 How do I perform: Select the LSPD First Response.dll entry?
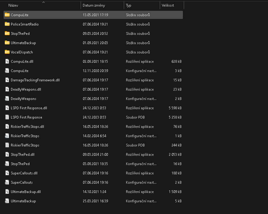[29, 108]
